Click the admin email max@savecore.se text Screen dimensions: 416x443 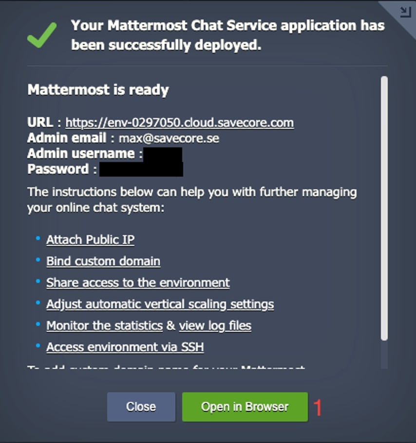click(x=169, y=138)
